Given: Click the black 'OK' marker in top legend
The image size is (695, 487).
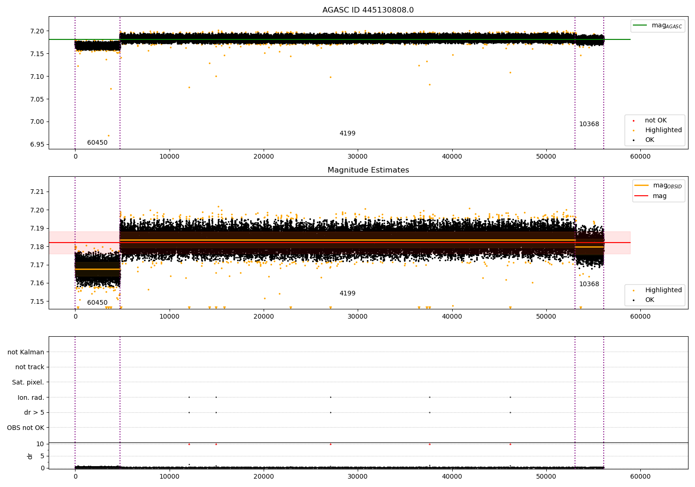Looking at the screenshot, I should point(633,140).
